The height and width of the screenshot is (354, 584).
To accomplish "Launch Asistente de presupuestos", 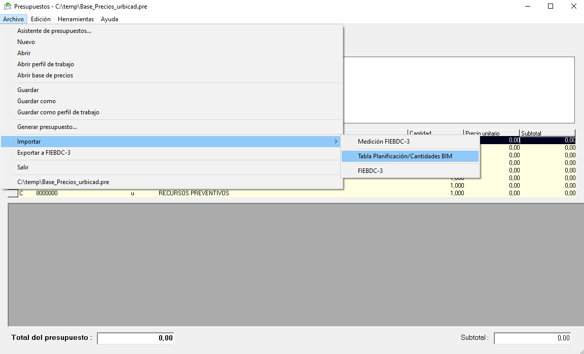I will tap(54, 31).
